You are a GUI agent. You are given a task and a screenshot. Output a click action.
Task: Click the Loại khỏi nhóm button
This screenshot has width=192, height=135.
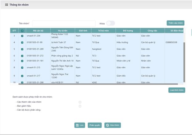click(176, 90)
